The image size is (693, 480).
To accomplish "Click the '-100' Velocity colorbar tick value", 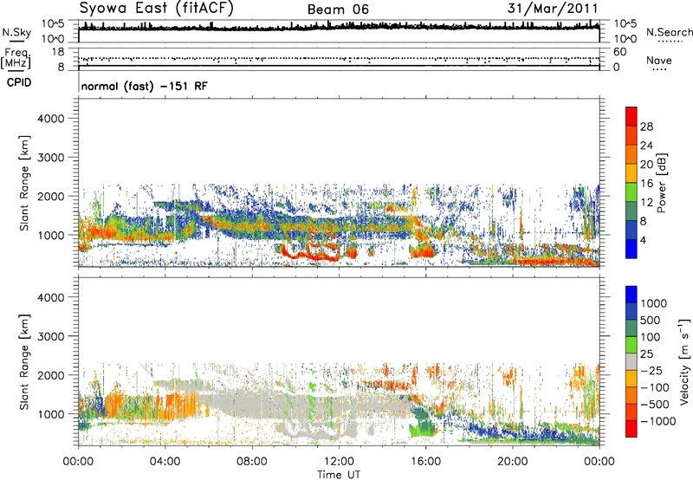I will coord(655,387).
